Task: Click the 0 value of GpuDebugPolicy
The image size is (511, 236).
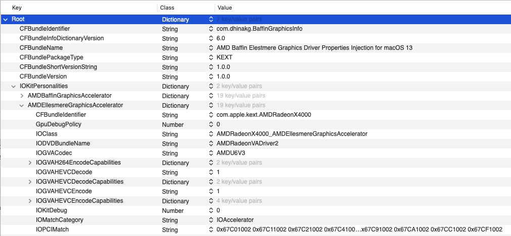Action: [x=218, y=124]
